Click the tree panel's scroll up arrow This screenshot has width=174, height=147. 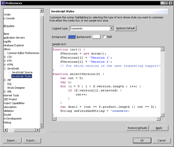click(x=42, y=11)
